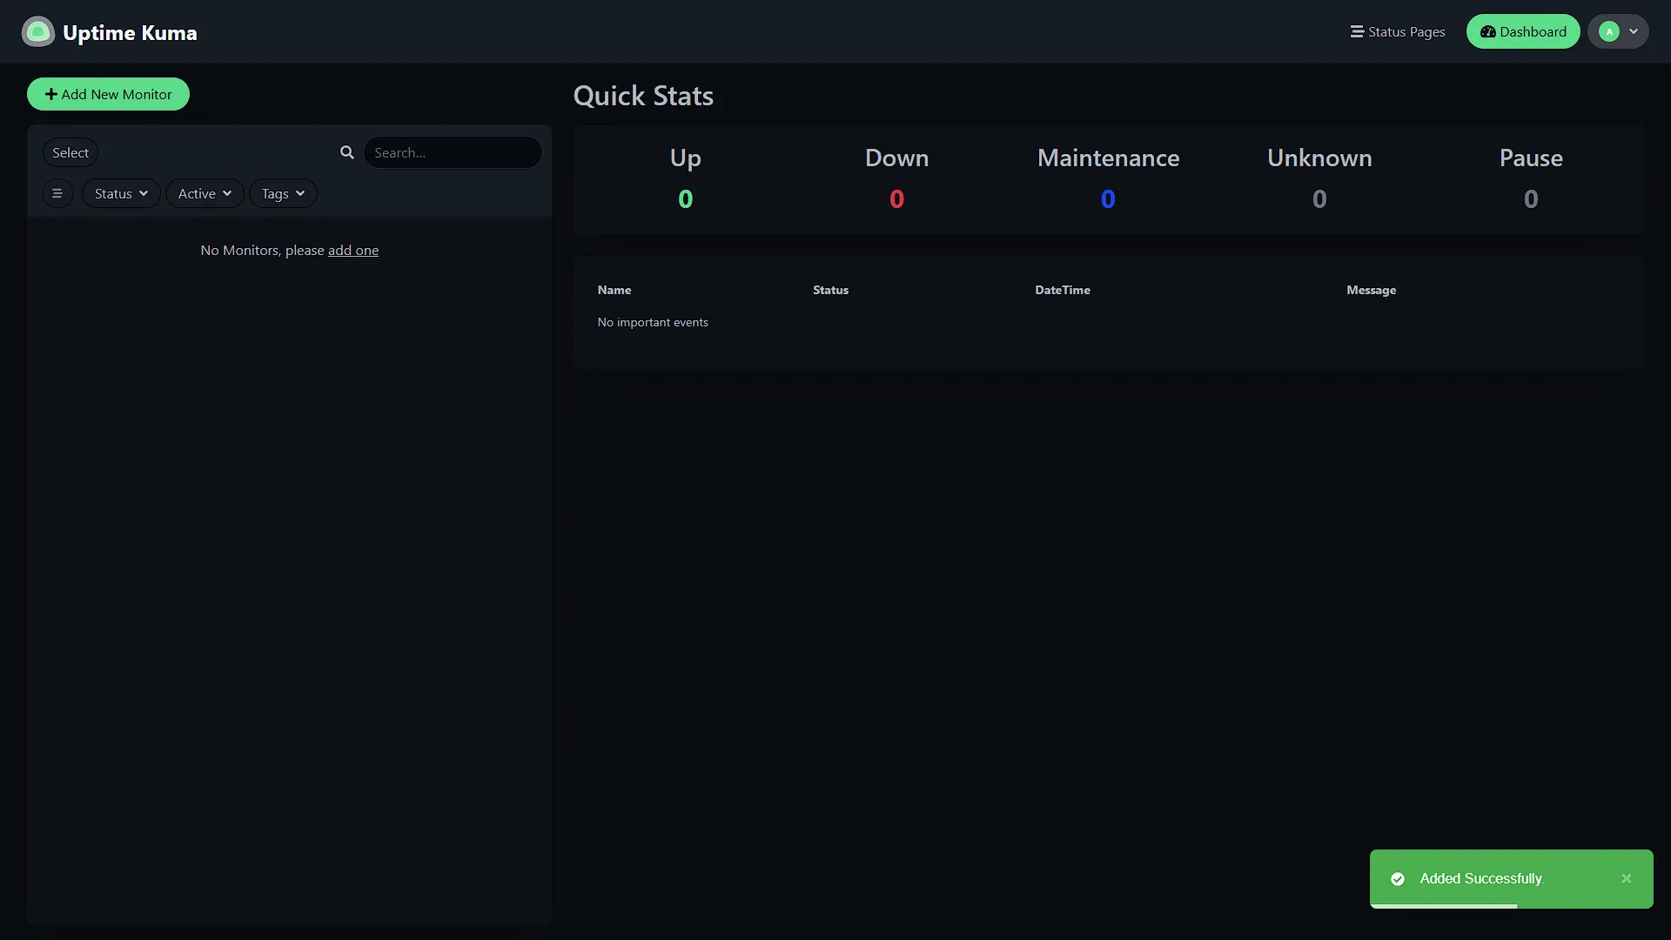The width and height of the screenshot is (1671, 940).
Task: Click the Maintenance stat heading
Action: click(1108, 158)
